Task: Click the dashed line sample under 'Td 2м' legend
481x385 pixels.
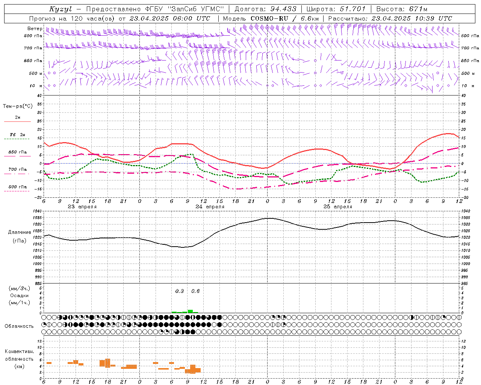Action: point(17,139)
